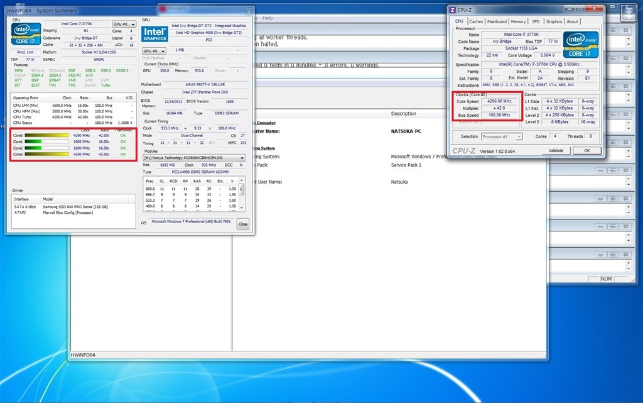Click the Description column header in background window
This screenshot has width=643, height=403.
point(404,114)
